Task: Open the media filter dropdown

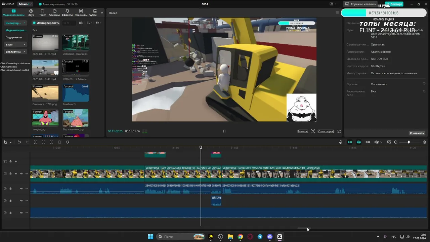Action: coord(98,23)
